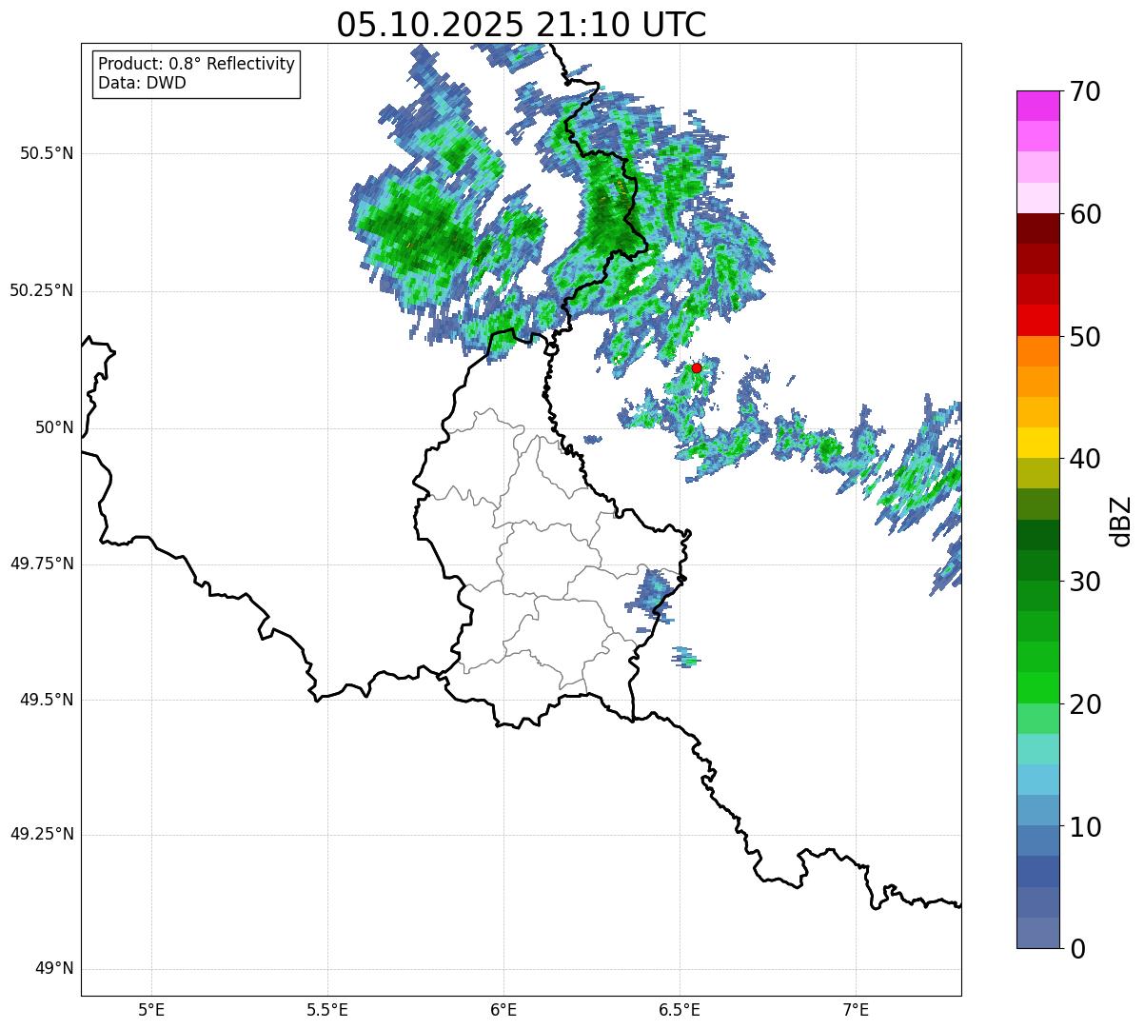This screenshot has width=1144, height=1029.
Task: Click the yellow colorbar segment above 40
Action: coord(1037,444)
